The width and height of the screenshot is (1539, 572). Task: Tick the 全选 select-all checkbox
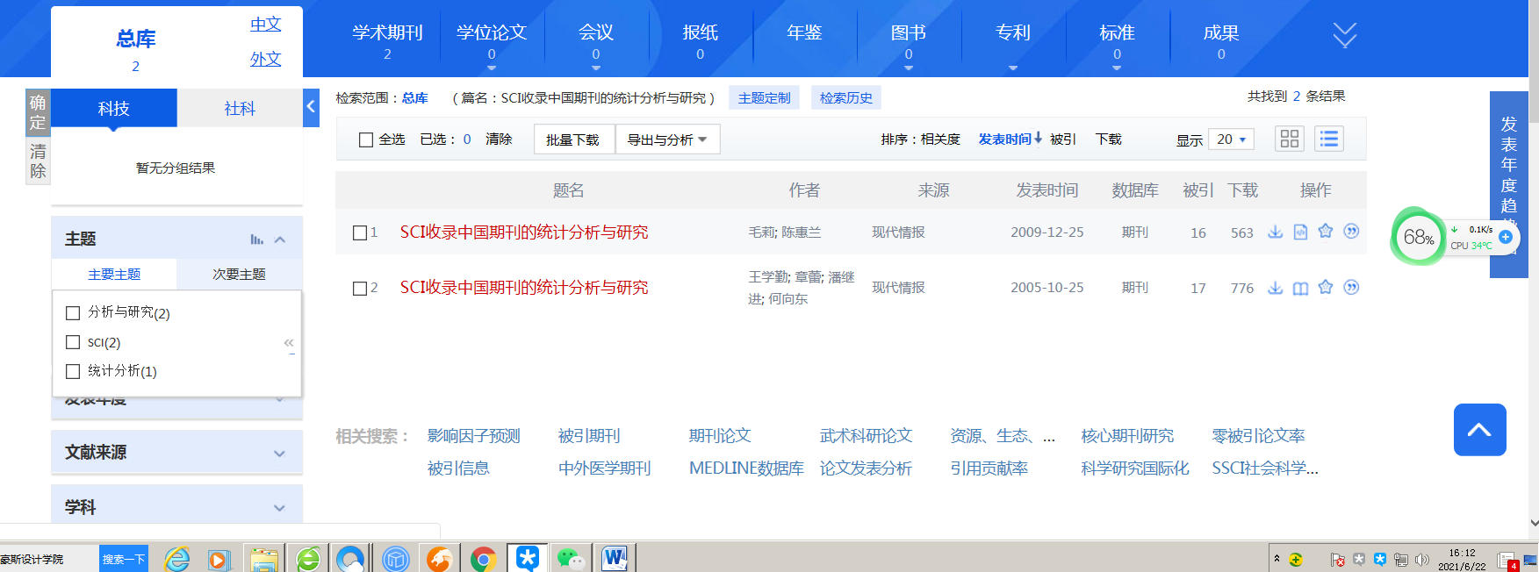pos(366,139)
